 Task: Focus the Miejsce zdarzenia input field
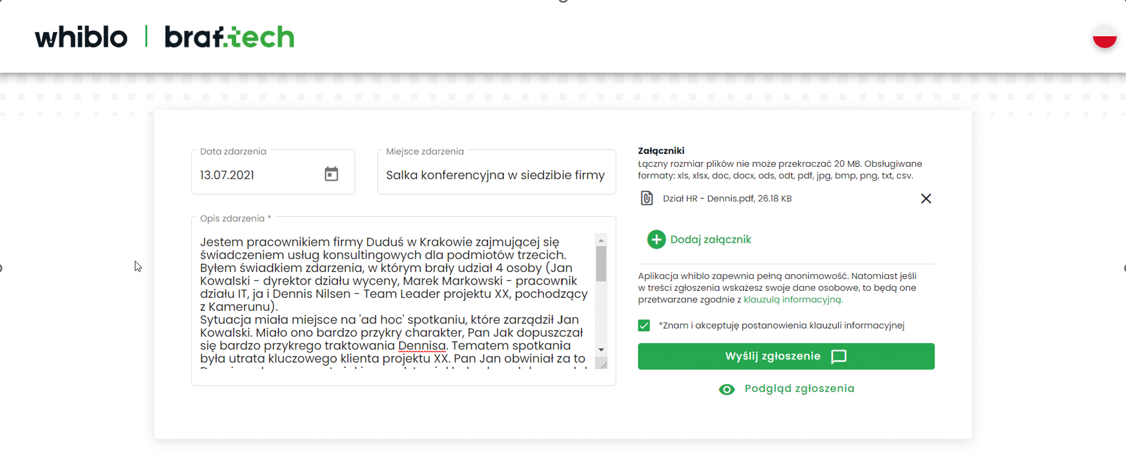tap(497, 172)
